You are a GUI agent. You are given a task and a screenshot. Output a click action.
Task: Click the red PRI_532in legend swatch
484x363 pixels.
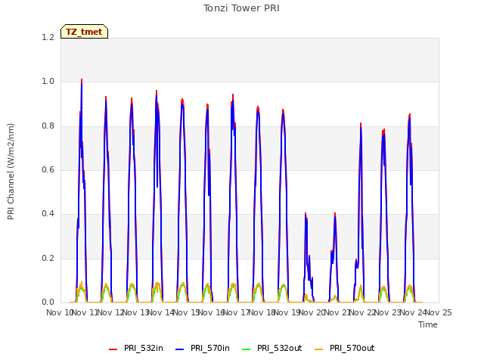[x=113, y=349]
